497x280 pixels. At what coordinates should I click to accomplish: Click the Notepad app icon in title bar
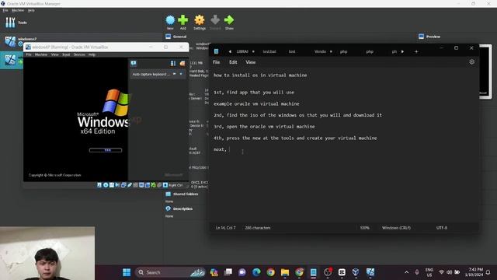(x=216, y=51)
